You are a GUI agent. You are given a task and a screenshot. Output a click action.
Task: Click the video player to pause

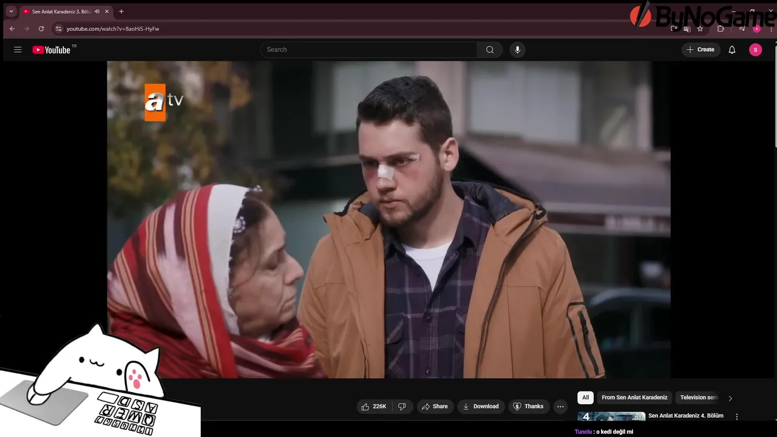[388, 220]
